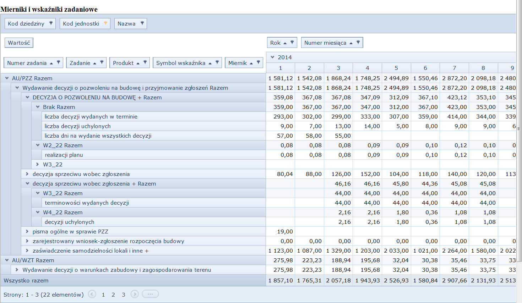This screenshot has width=522, height=303.
Task: Expand the W3_22 row
Action: tap(38, 164)
